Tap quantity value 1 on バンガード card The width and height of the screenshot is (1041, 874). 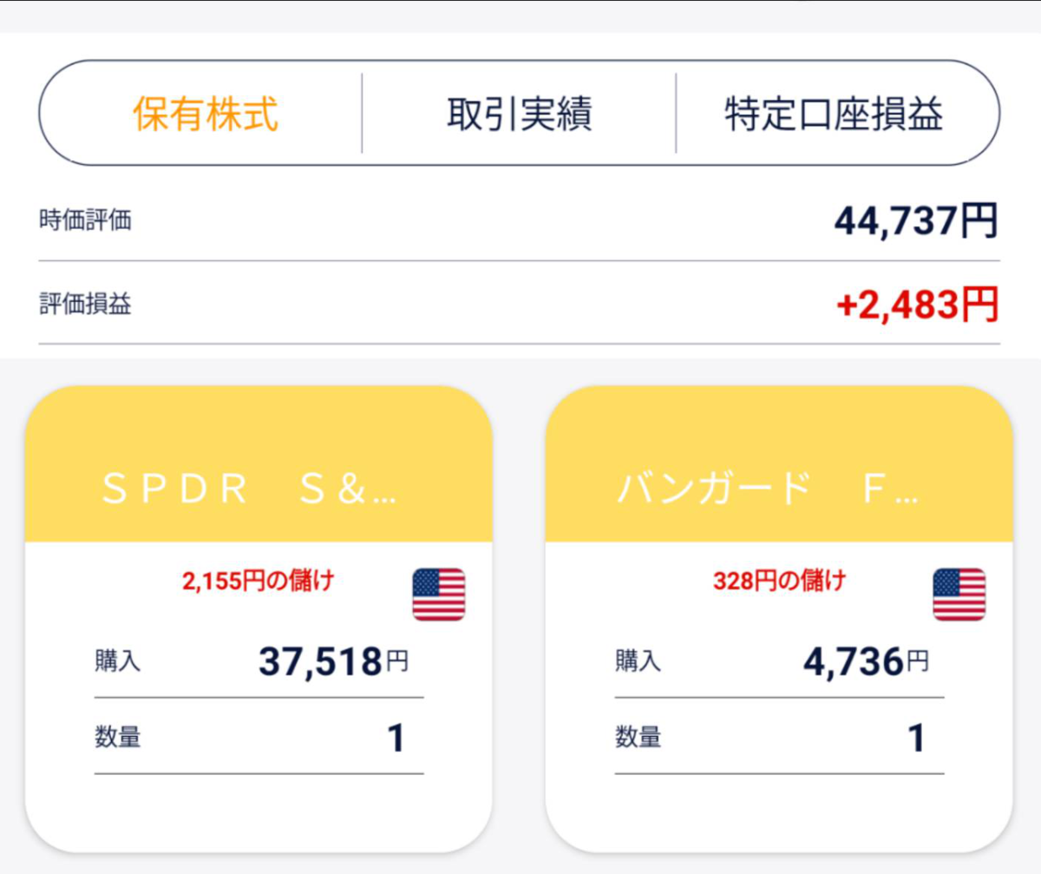click(917, 739)
